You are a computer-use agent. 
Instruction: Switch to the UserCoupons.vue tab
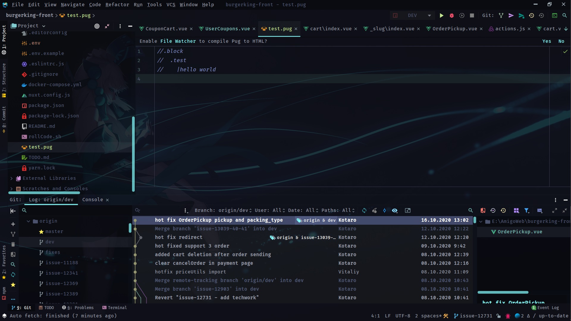[x=227, y=29]
